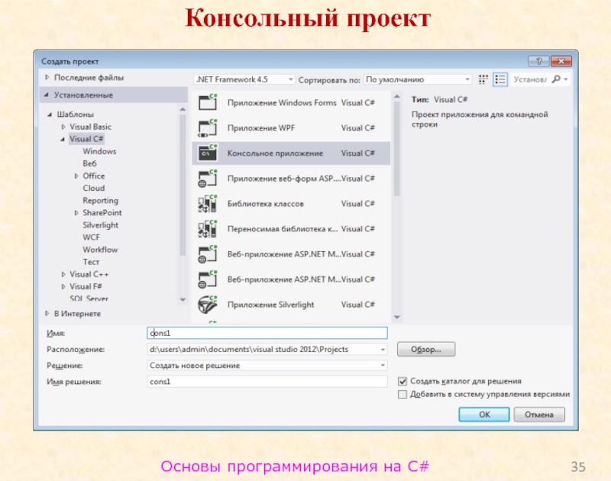Open the sort by 'По умолчанию' dropdown
611x481 pixels.
point(417,79)
